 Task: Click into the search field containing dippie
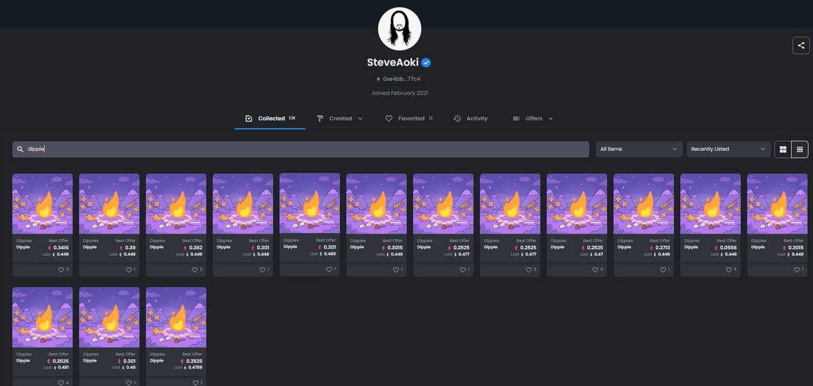(x=301, y=149)
